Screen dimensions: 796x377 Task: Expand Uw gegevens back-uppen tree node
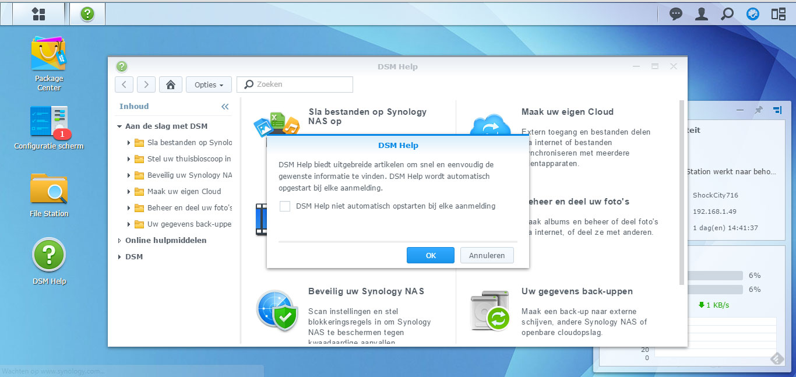pyautogui.click(x=129, y=224)
